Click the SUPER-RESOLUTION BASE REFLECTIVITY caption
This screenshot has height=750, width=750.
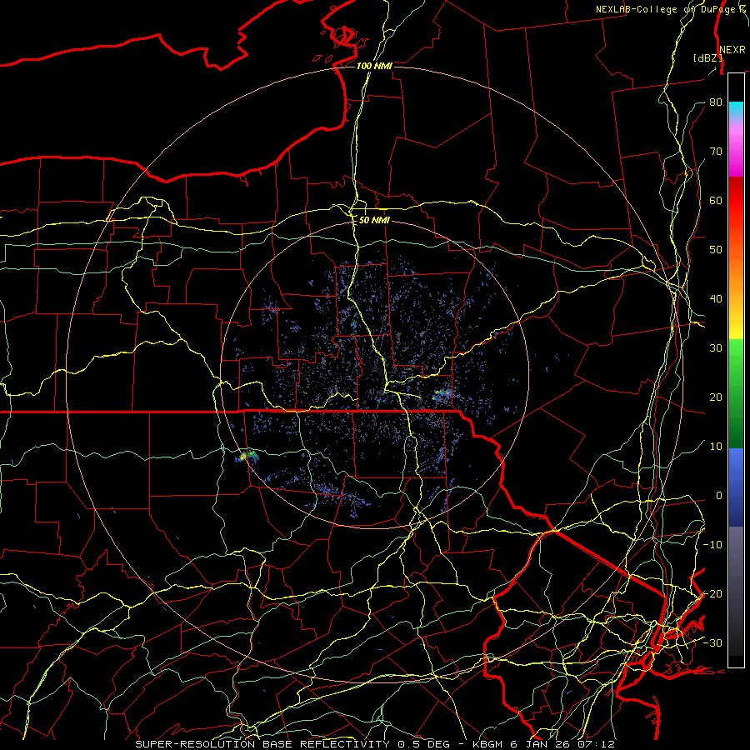(x=262, y=744)
